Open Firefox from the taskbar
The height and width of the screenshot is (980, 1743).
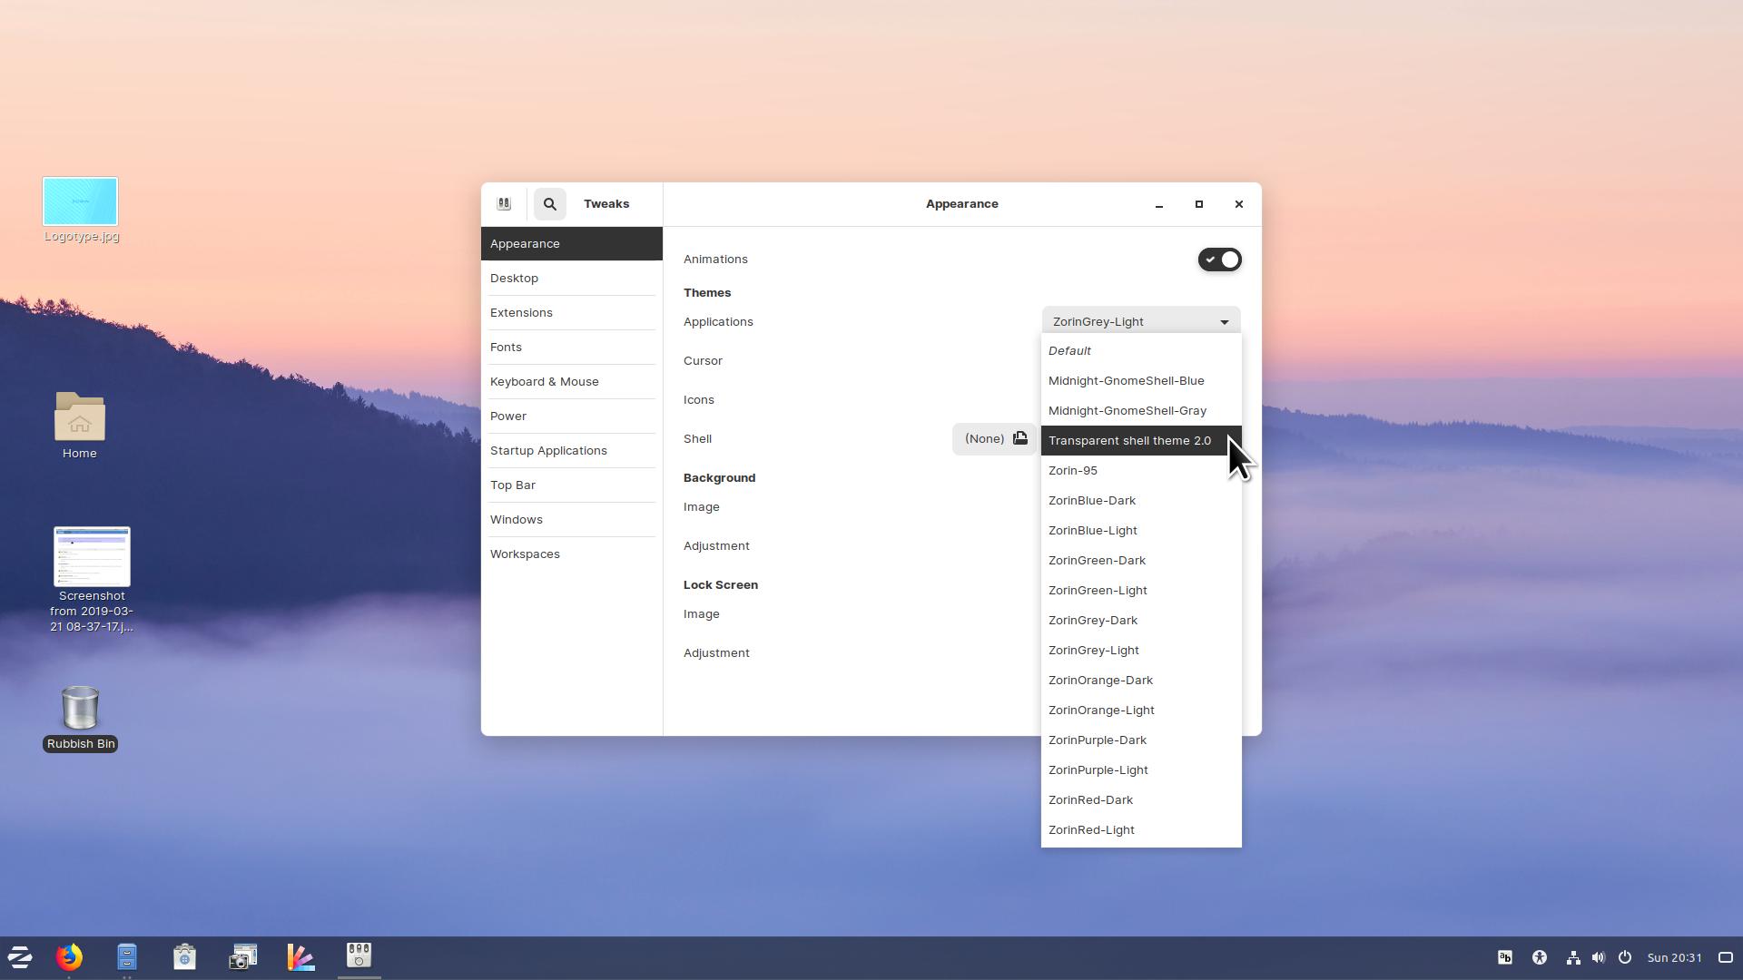69,957
